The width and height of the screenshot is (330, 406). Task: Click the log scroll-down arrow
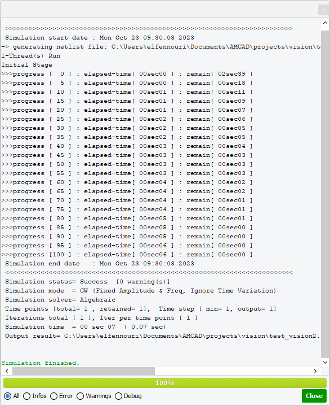(x=325, y=363)
